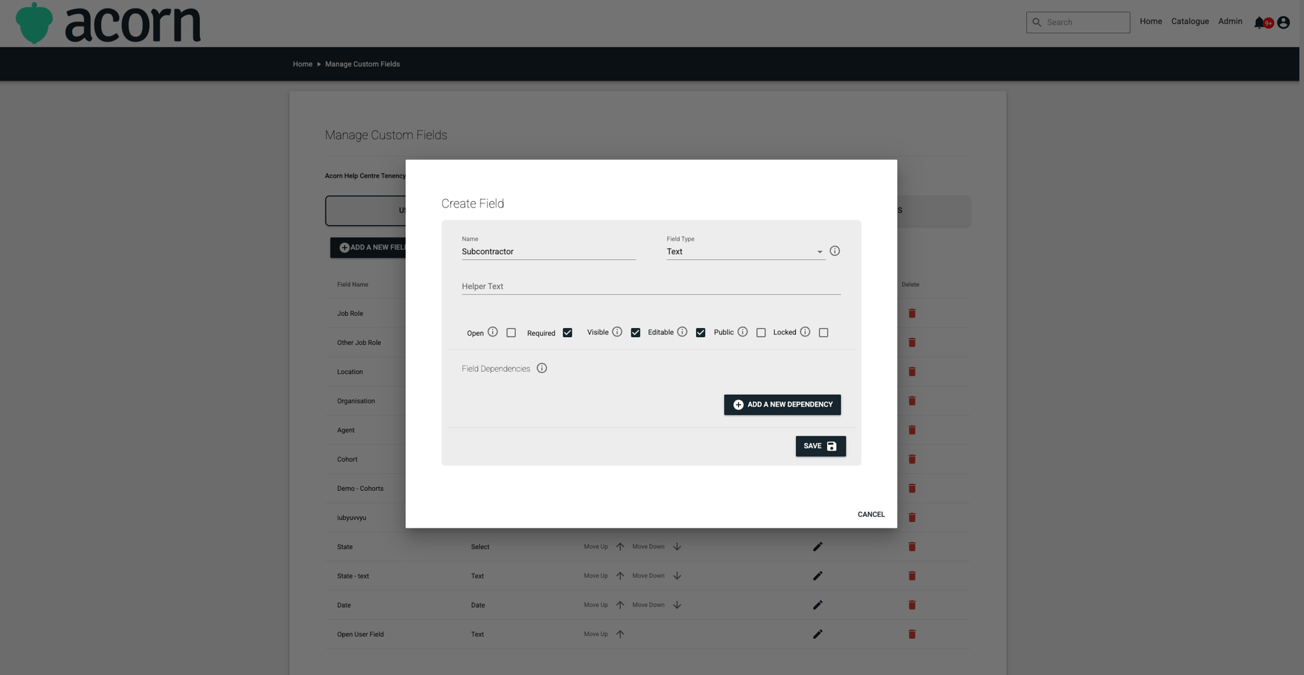Go to Home in top navigation
Image resolution: width=1304 pixels, height=675 pixels.
tap(1151, 21)
